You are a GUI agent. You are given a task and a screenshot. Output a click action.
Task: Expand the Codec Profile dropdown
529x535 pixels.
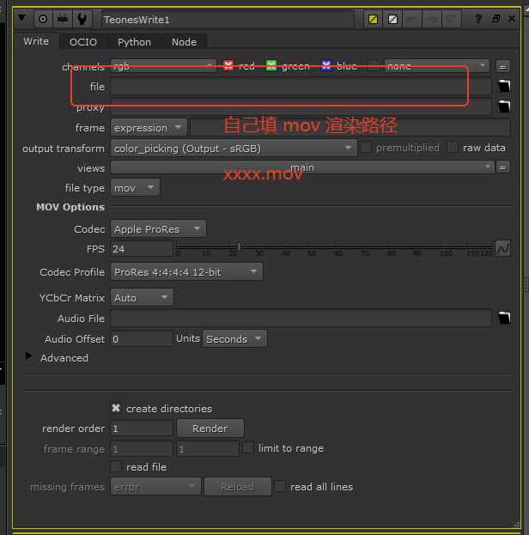tap(186, 272)
